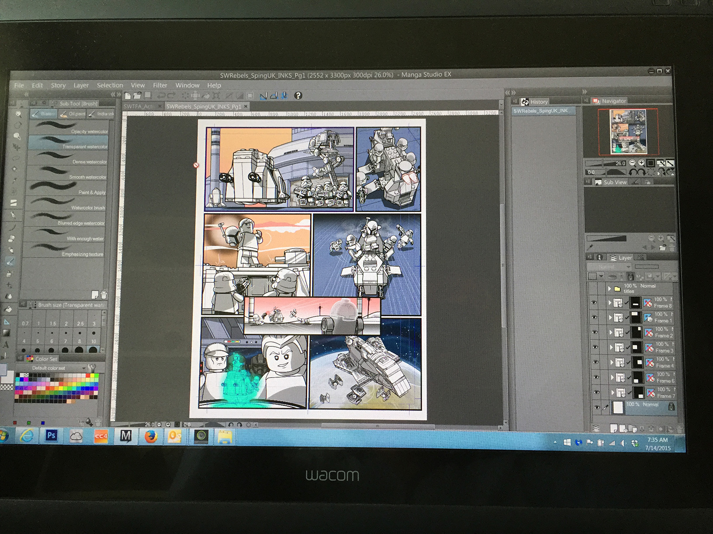Viewport: 713px width, 534px height.
Task: Choose Emphasizing texture brush
Action: (64, 250)
